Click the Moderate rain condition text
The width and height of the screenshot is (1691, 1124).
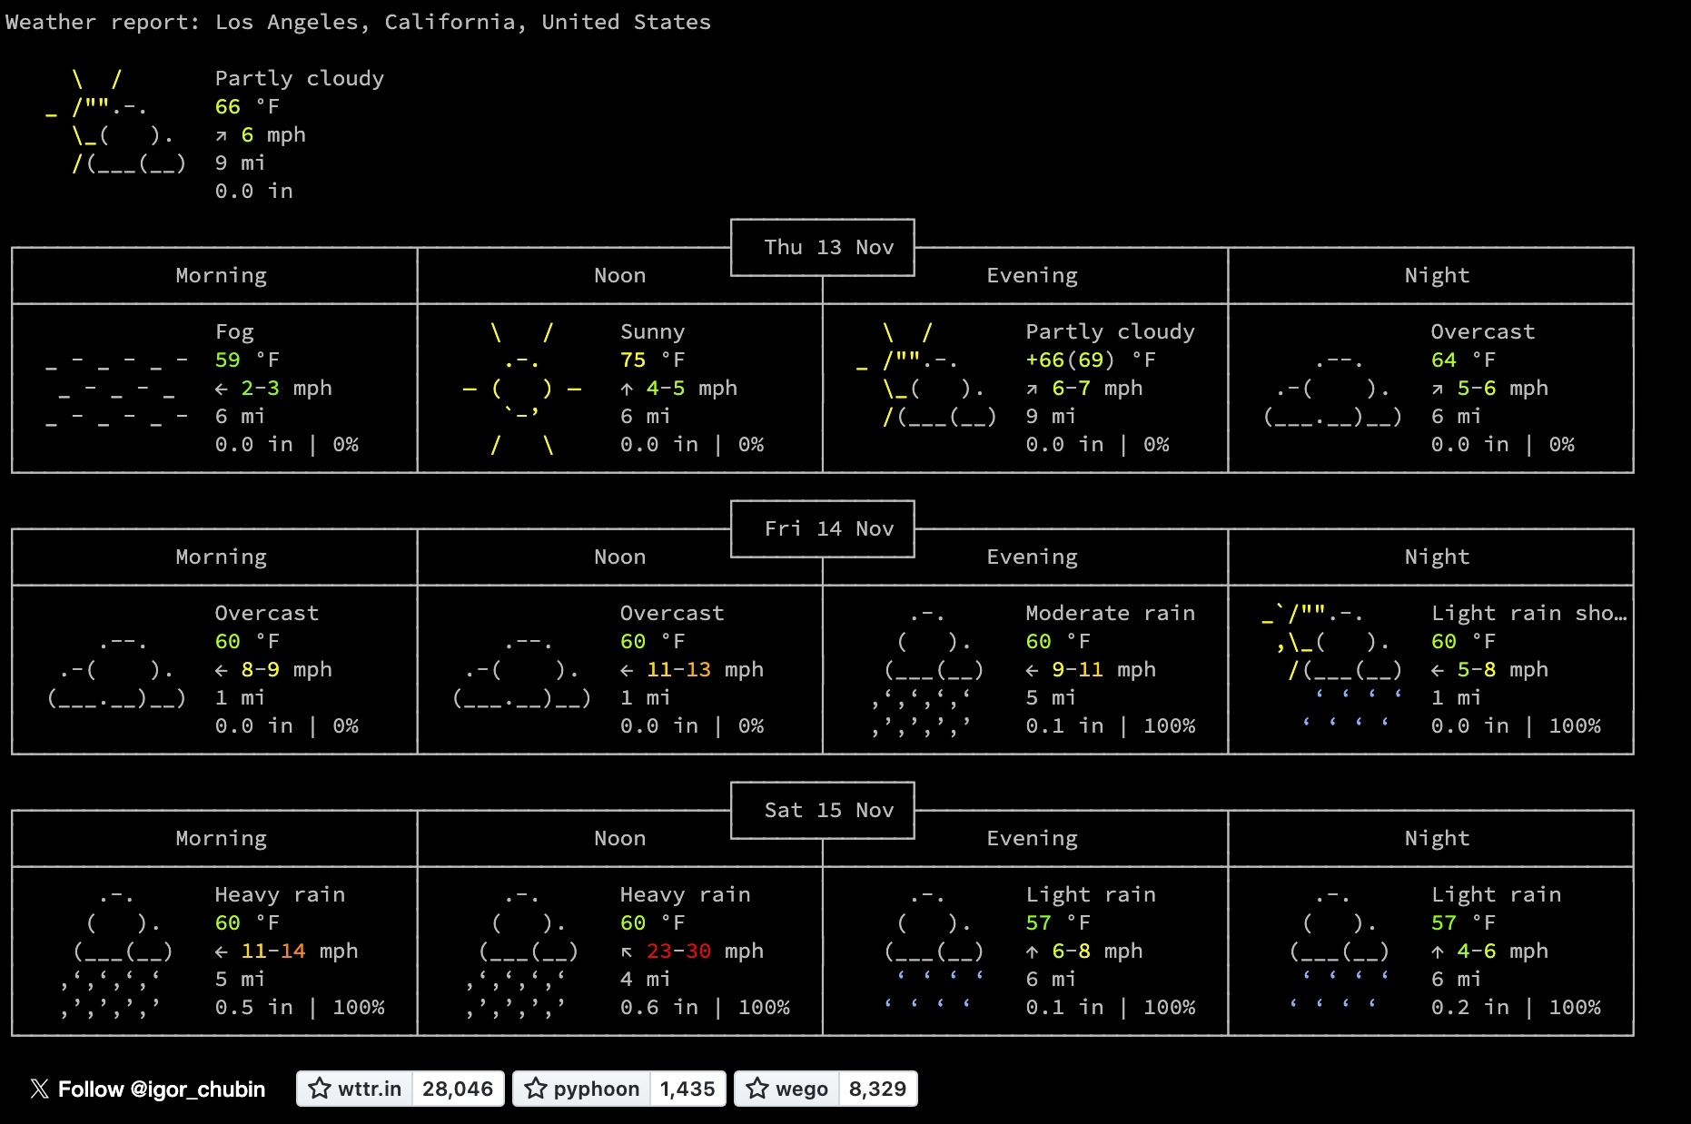[1111, 613]
